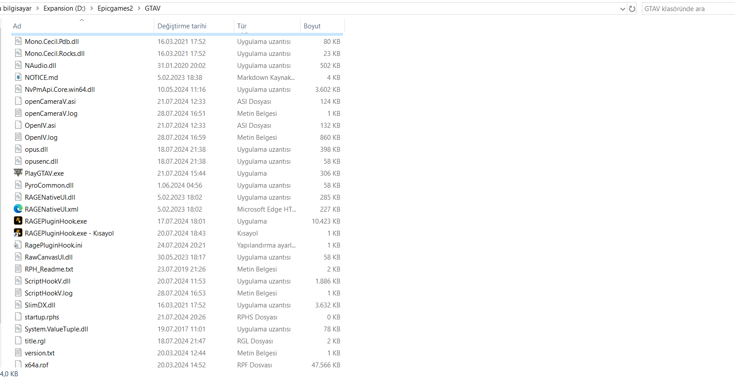The height and width of the screenshot is (378, 735).
Task: Expand the chevron after Epicgames2 breadcrumb
Action: coord(139,8)
